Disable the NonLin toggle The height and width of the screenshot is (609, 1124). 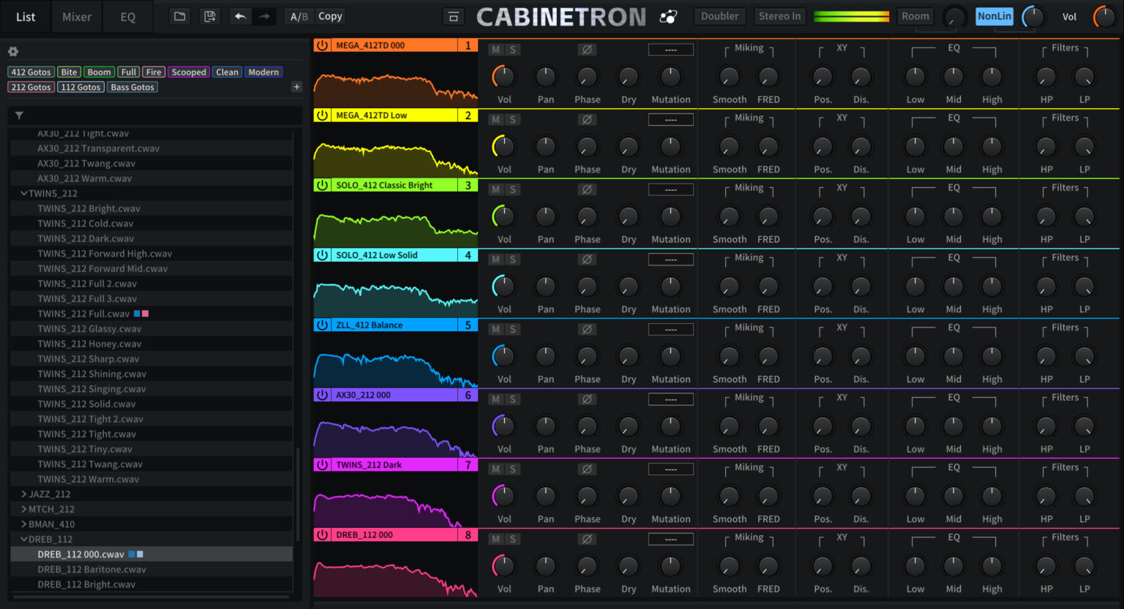point(994,16)
